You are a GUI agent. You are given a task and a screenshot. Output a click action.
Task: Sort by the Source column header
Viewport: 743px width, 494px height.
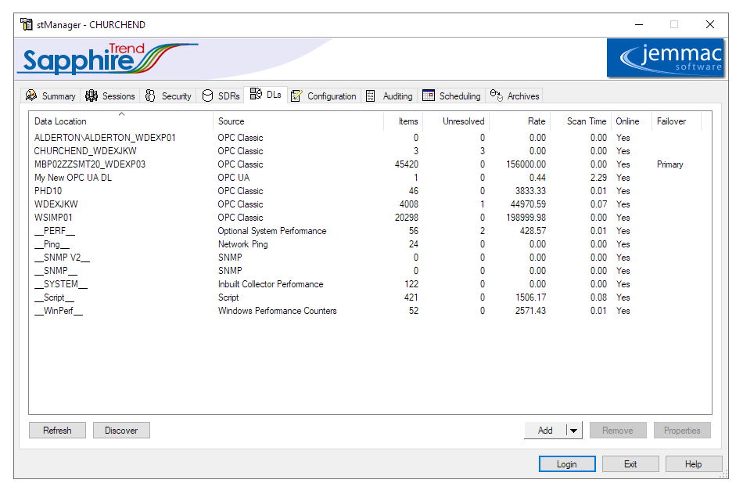coord(298,121)
